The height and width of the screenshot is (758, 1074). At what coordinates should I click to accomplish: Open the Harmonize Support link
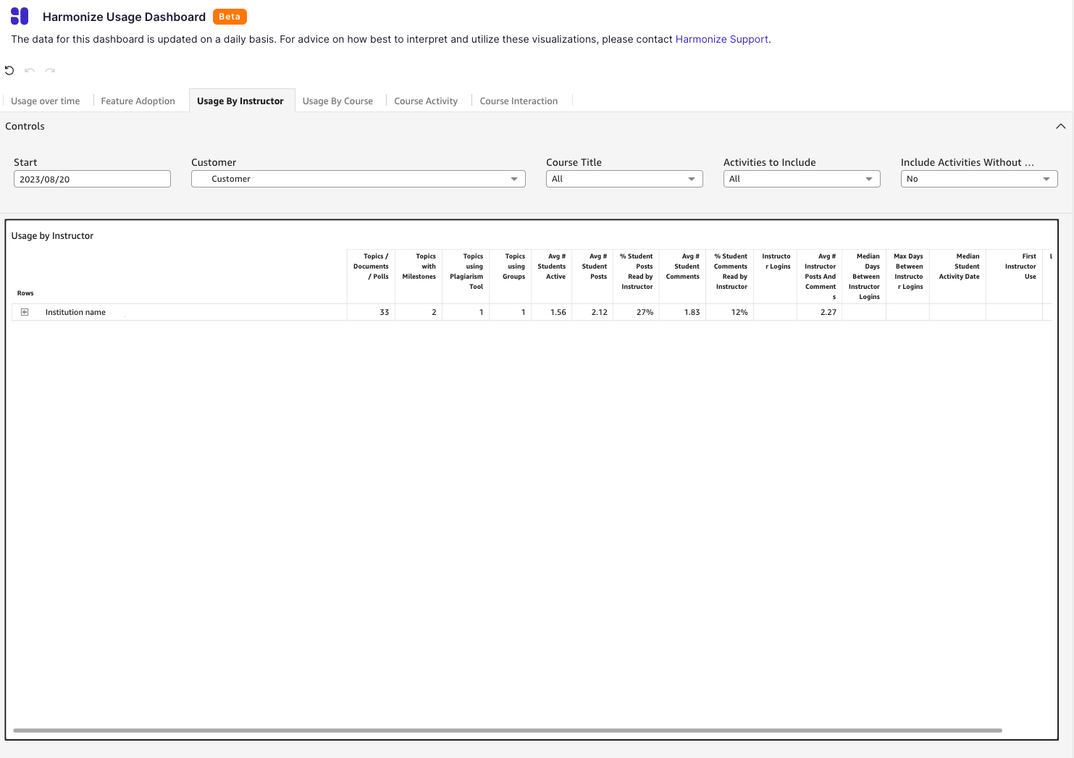(722, 39)
